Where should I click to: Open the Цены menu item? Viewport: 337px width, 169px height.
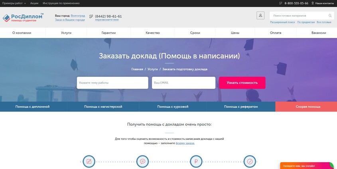pos(235,33)
